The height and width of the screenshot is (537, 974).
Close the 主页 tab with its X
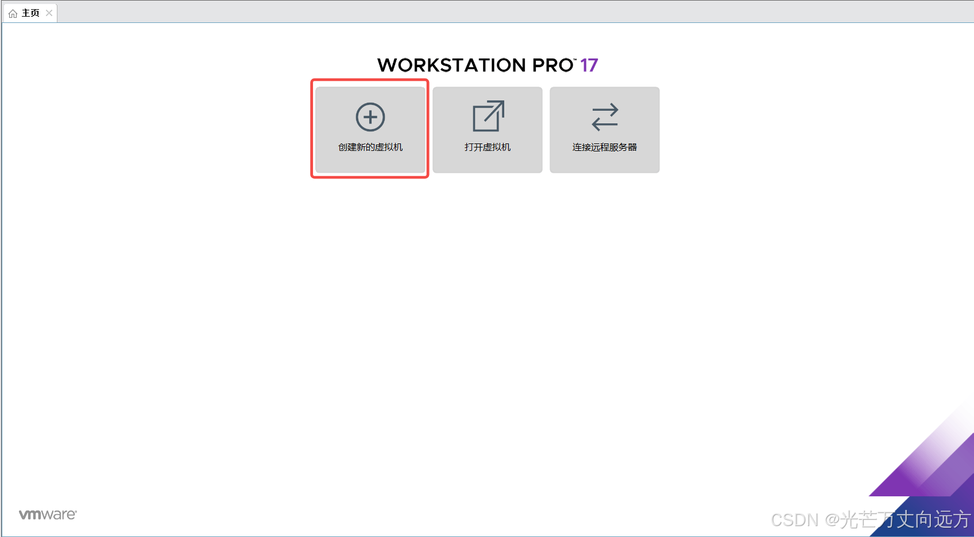coord(49,13)
